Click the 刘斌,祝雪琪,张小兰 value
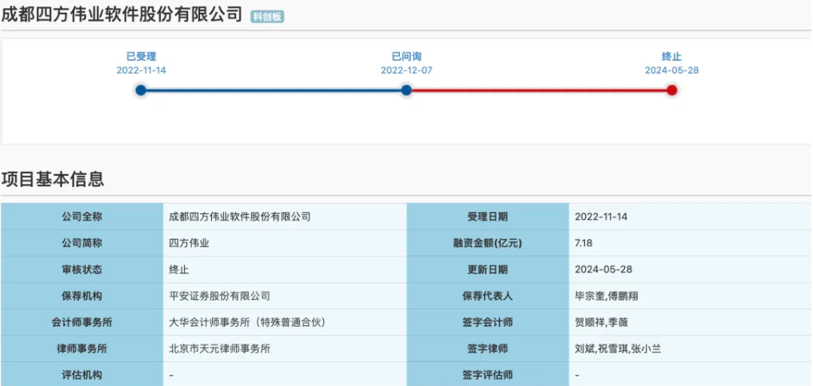 (x=618, y=348)
